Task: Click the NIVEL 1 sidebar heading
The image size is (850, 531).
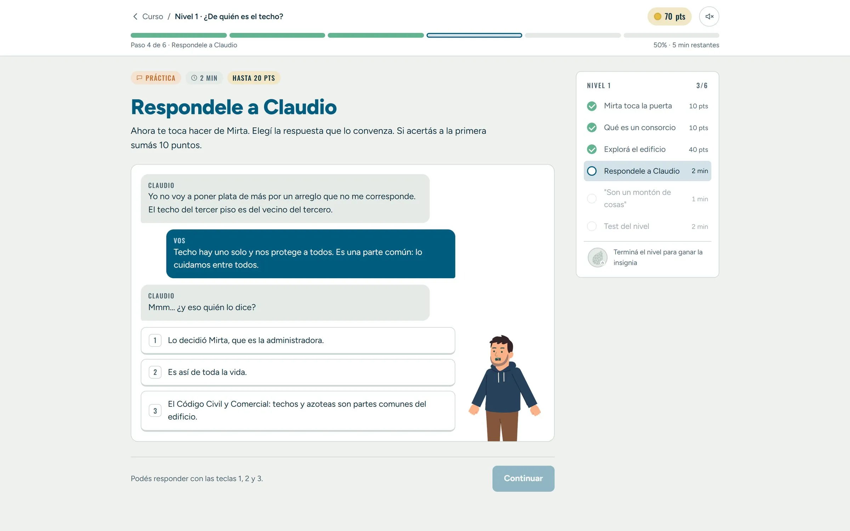Action: click(599, 86)
